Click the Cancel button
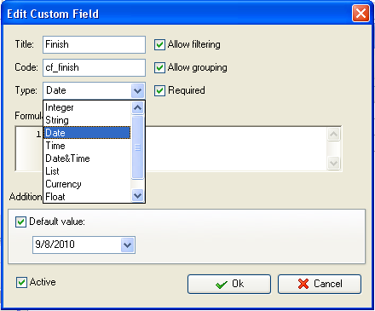Screen dimensions: 375x311 click(320, 284)
